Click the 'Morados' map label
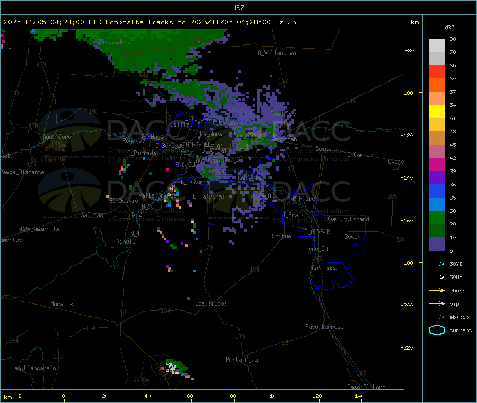Image resolution: width=477 pixels, height=403 pixels. coord(61,304)
